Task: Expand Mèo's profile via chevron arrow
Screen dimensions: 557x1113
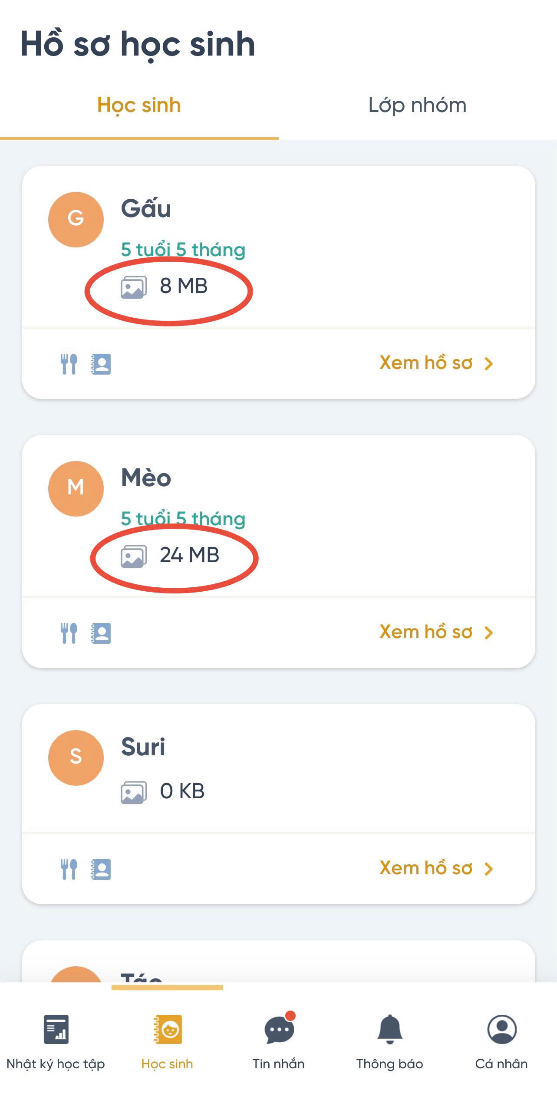Action: click(489, 633)
